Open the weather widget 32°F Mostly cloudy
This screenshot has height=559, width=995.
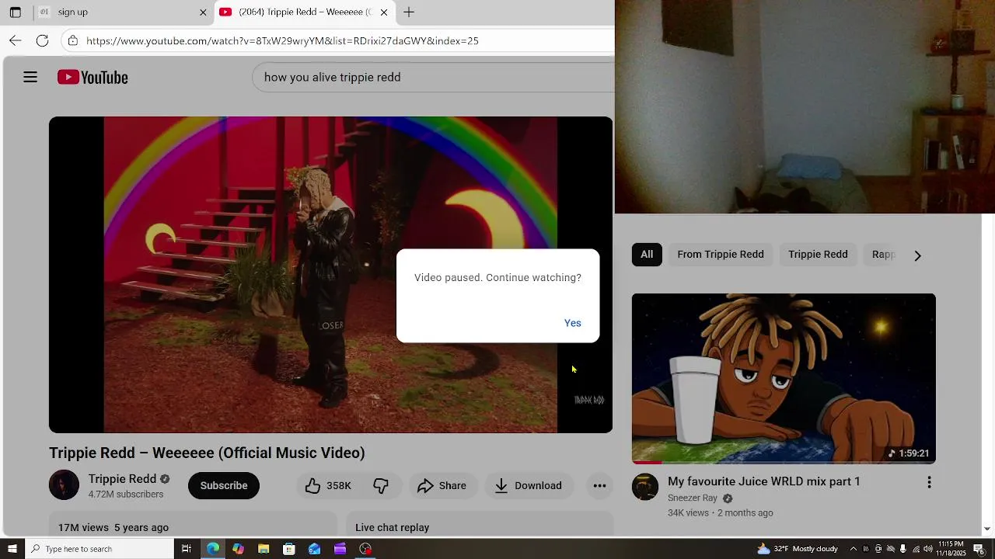pos(798,549)
